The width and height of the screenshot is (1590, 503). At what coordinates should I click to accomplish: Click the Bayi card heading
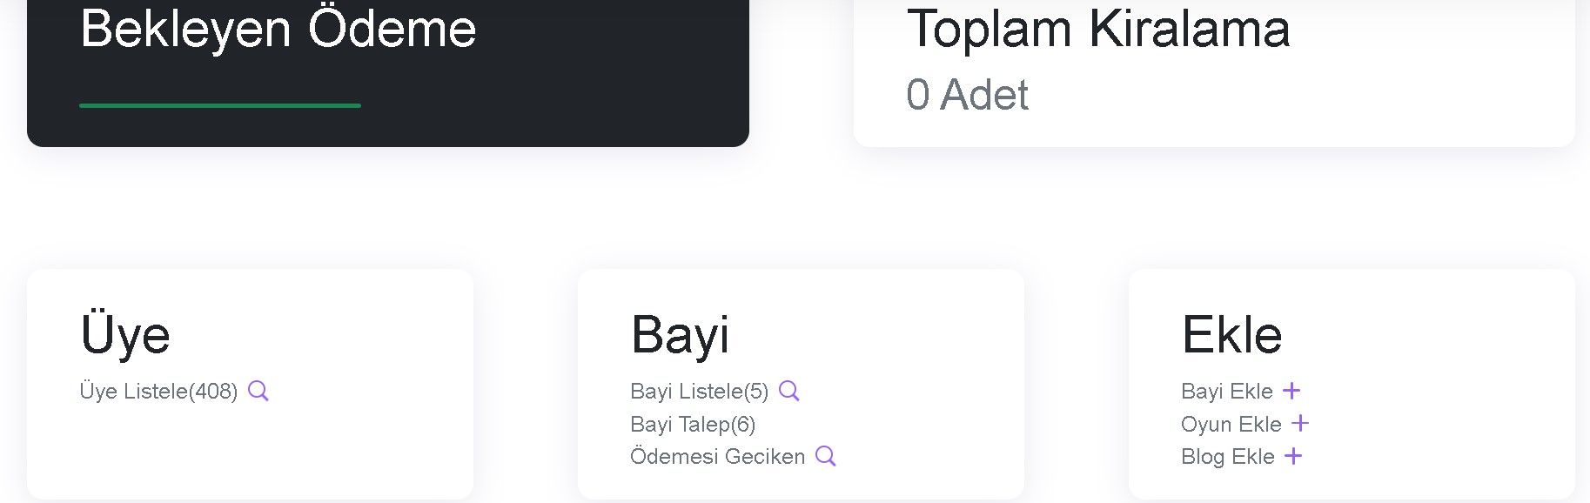click(681, 334)
